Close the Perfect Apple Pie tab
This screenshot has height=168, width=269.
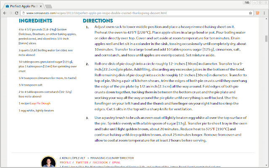41,6
